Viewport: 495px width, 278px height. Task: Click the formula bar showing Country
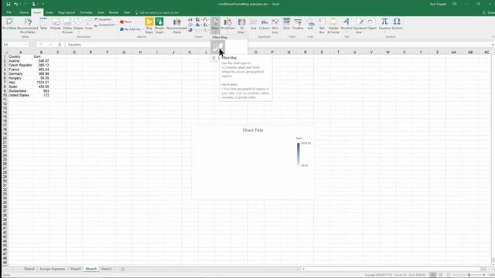278,45
